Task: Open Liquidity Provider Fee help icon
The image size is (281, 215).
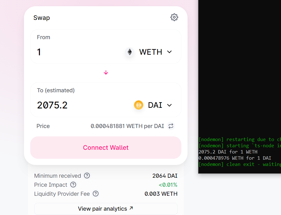Action: click(x=96, y=194)
